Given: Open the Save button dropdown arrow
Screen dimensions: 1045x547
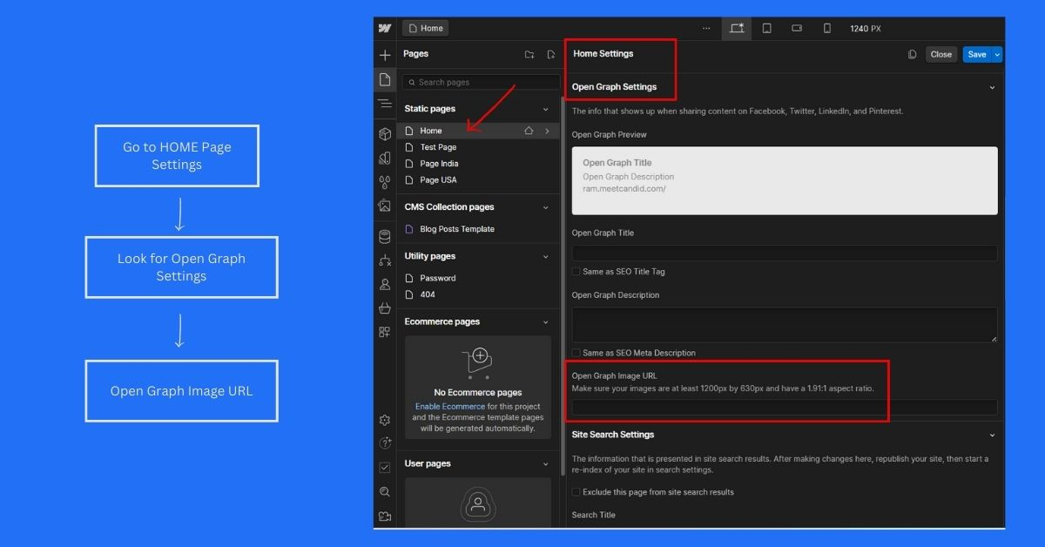Looking at the screenshot, I should point(998,54).
